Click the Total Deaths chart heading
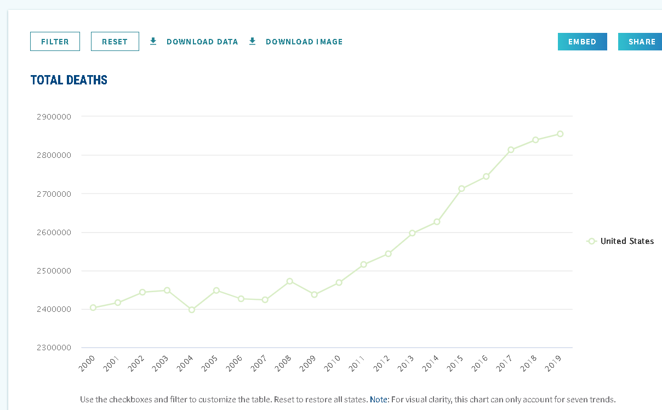The image size is (662, 410). point(69,80)
